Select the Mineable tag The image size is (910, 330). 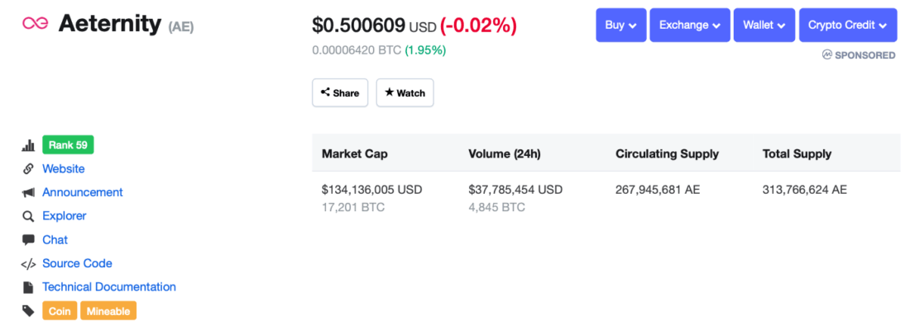[x=108, y=311]
